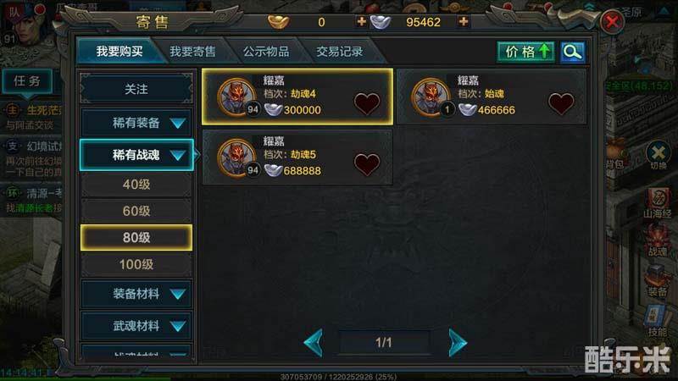678x381 pixels.
Task: Go to next page arrow
Action: (x=458, y=343)
